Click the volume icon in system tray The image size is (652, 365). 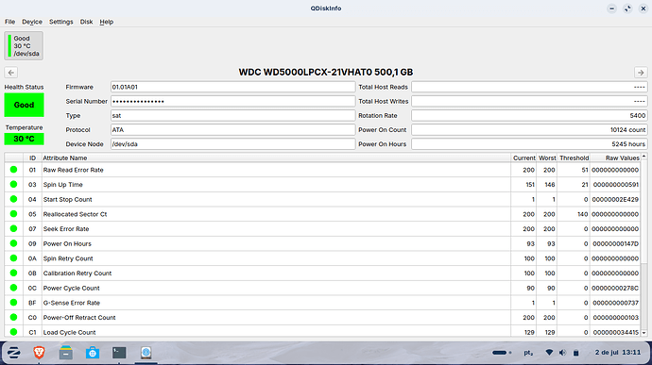[x=562, y=353]
